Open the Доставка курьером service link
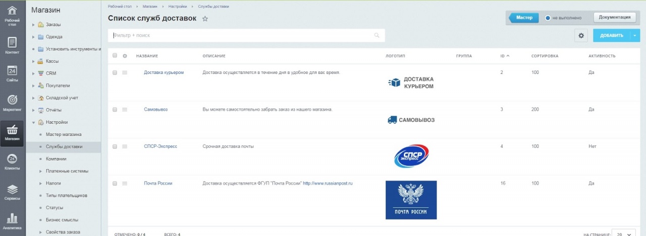The width and height of the screenshot is (646, 236). [164, 72]
